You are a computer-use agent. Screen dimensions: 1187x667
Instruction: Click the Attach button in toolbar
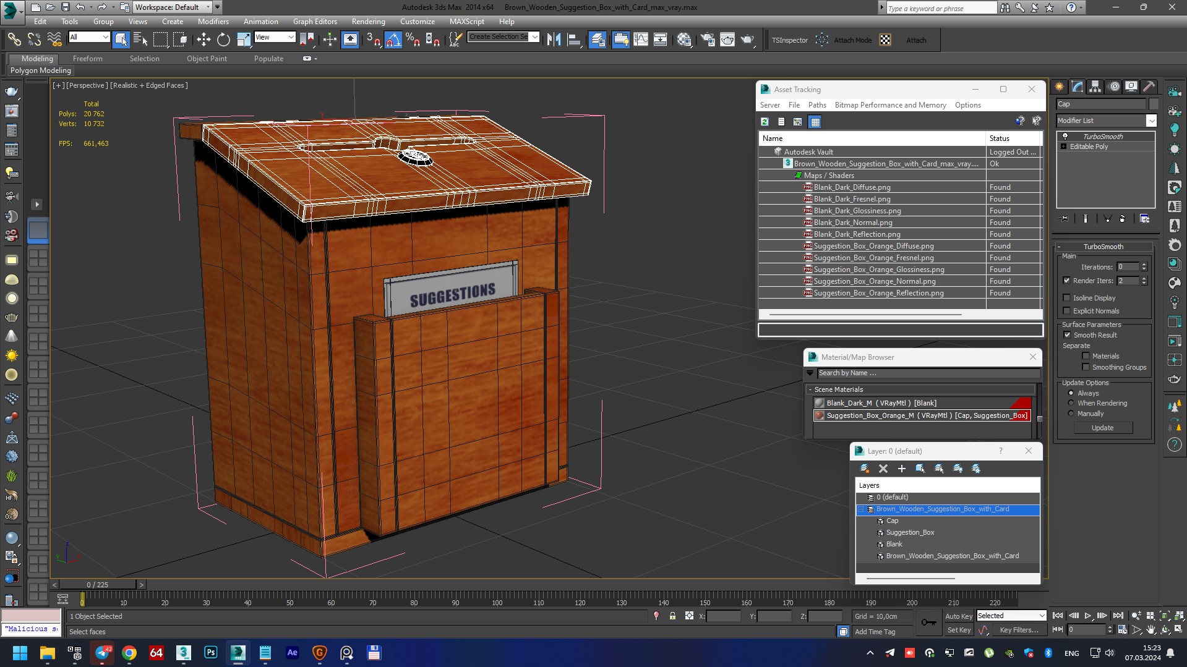916,40
